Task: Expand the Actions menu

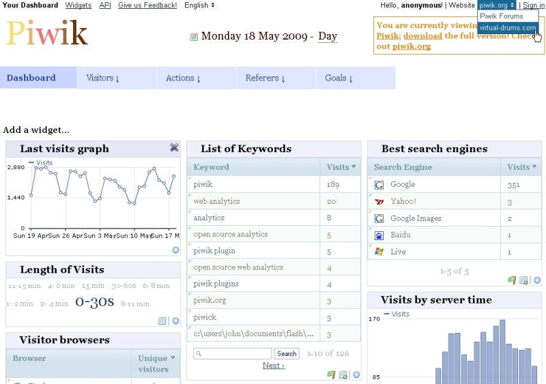Action: coord(197,78)
